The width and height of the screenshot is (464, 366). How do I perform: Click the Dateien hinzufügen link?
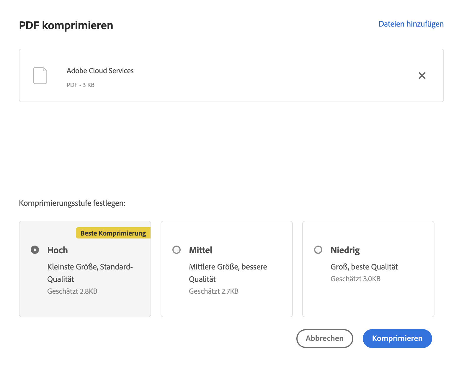point(411,24)
